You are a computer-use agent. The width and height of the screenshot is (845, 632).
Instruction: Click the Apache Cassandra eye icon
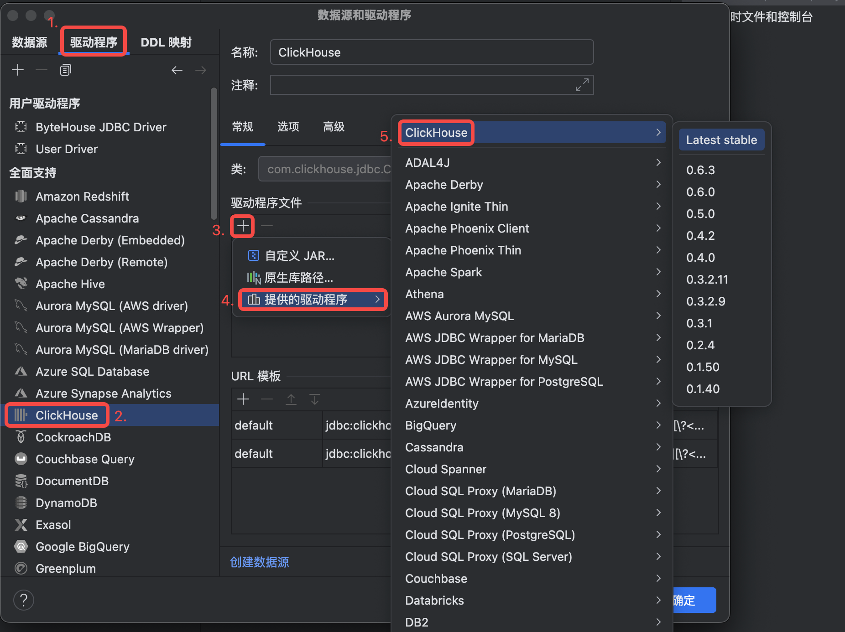21,218
